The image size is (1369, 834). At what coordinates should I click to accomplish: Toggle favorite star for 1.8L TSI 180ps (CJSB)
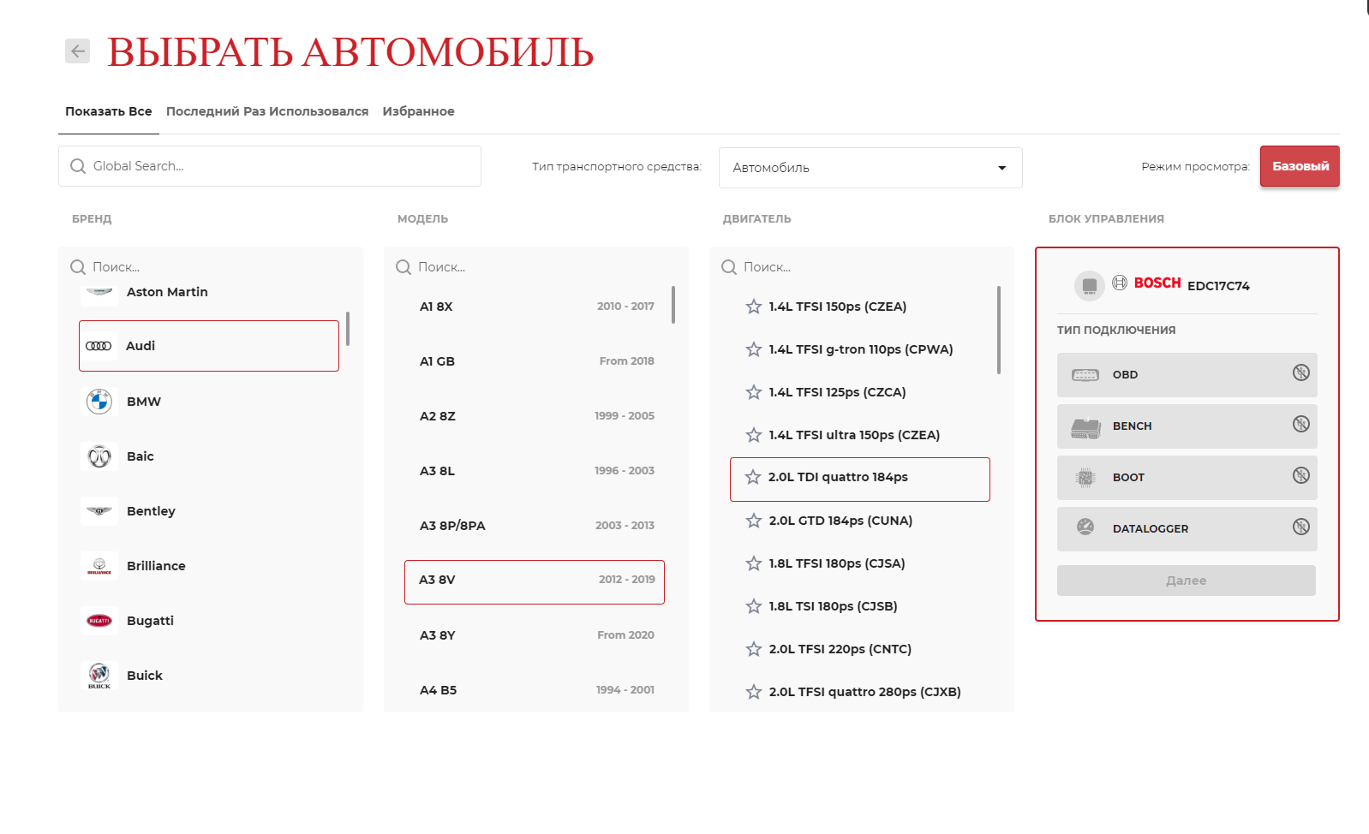(754, 606)
